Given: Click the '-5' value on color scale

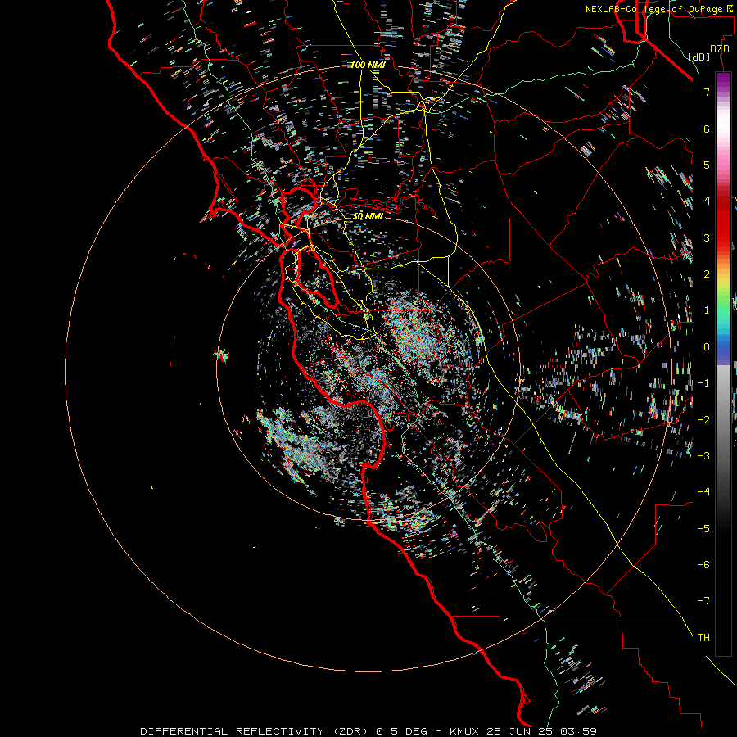Looking at the screenshot, I should 703,528.
